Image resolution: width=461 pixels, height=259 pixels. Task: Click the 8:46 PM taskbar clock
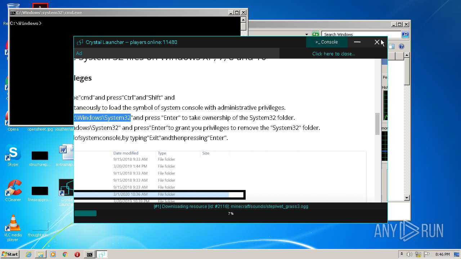(x=442, y=254)
